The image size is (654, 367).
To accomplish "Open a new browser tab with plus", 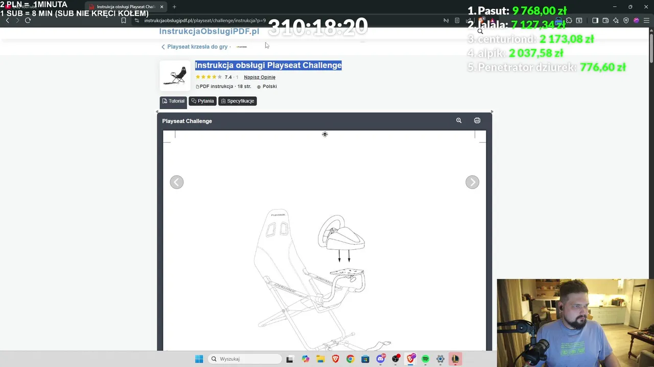I will pos(174,7).
